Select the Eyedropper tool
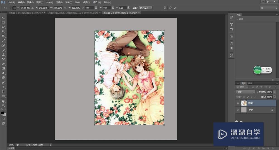Image resolution: width=279 pixels, height=150 pixels. pyautogui.click(x=3, y=41)
